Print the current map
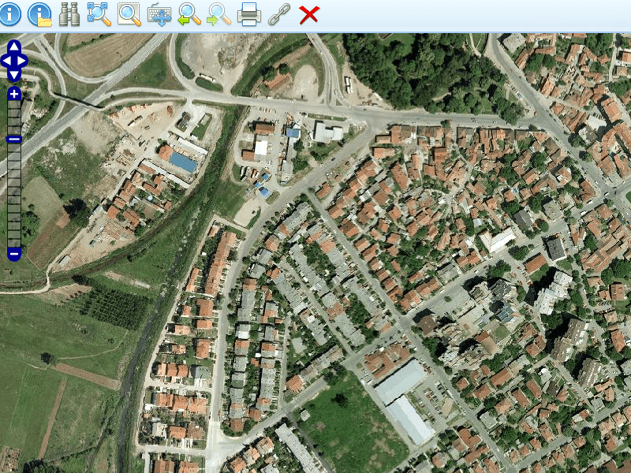The width and height of the screenshot is (631, 473). click(x=249, y=14)
